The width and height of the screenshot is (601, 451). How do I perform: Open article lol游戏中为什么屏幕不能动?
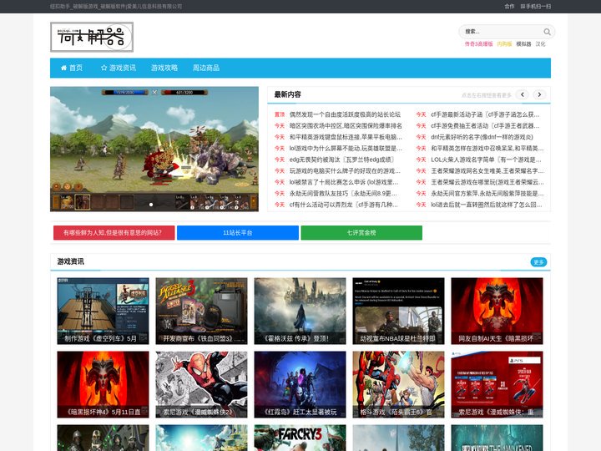point(346,148)
